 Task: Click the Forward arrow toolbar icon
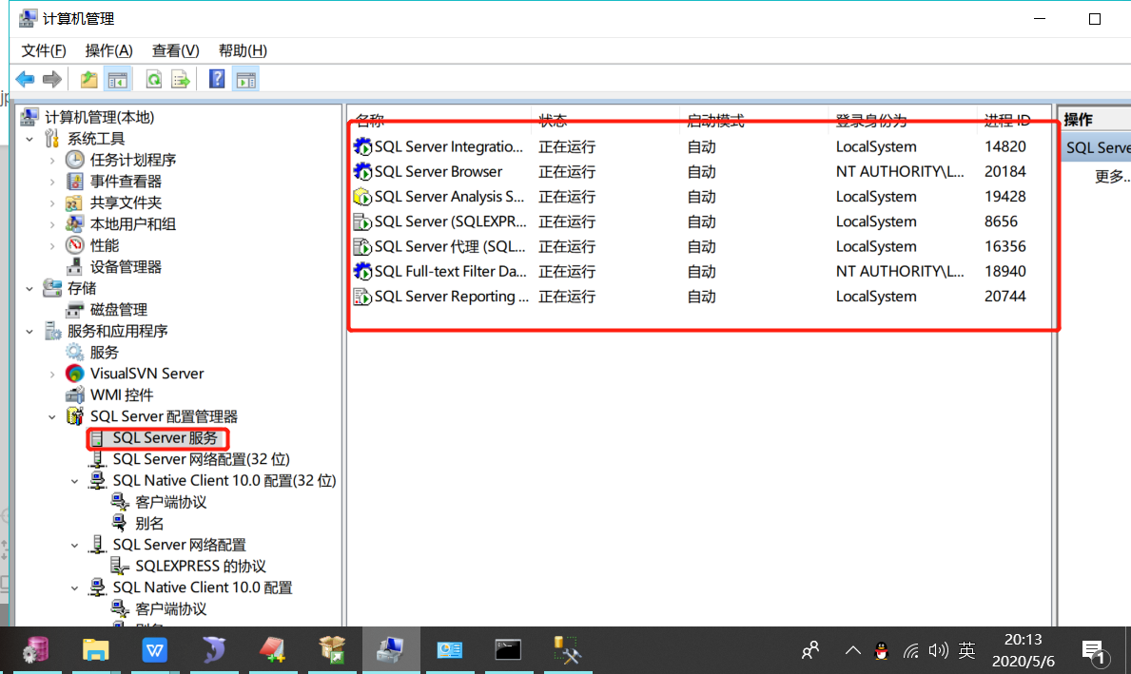(x=52, y=79)
